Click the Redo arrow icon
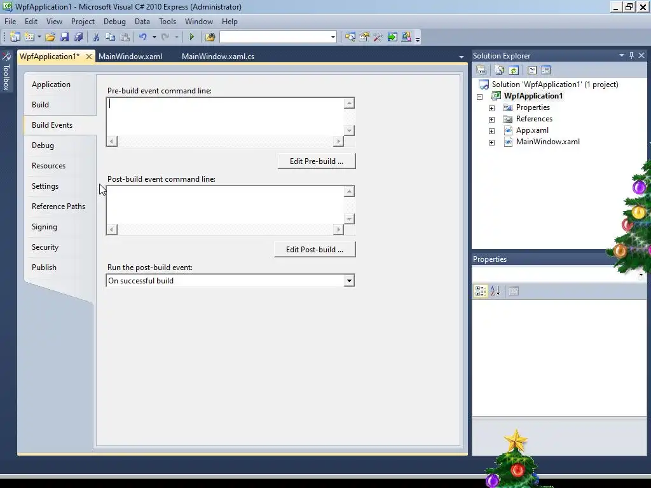The image size is (651, 488). pyautogui.click(x=165, y=37)
